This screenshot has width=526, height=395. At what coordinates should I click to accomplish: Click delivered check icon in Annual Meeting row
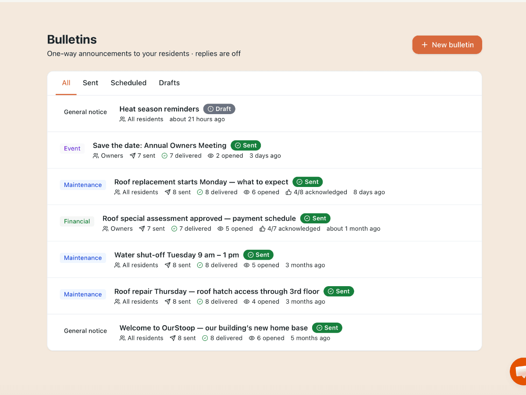point(165,156)
